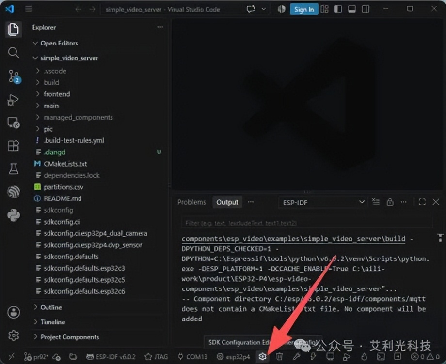This screenshot has height=364, width=446.
Task: Open the CMakeLists.txt file
Action: click(65, 164)
